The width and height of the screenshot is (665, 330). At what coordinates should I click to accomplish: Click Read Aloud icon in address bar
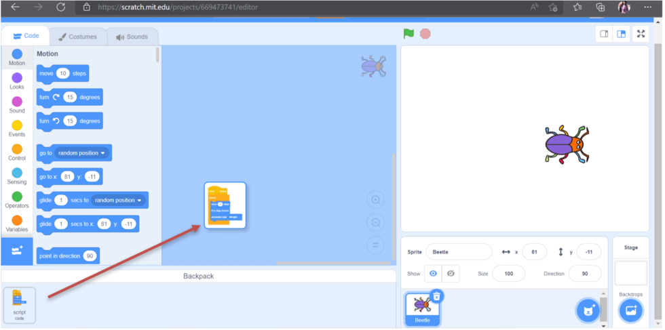click(x=534, y=7)
